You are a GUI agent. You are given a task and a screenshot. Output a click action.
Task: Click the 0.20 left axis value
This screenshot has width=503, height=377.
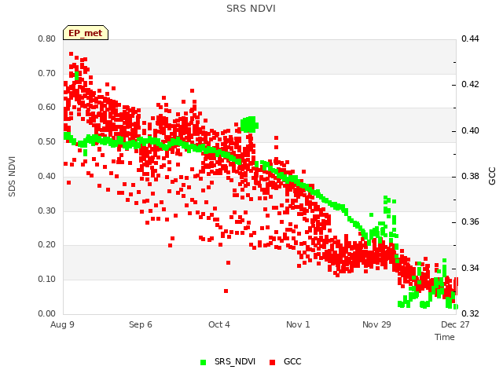point(47,244)
